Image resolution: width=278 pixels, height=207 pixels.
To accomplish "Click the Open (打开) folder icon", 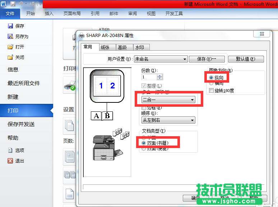I will click(10, 47).
